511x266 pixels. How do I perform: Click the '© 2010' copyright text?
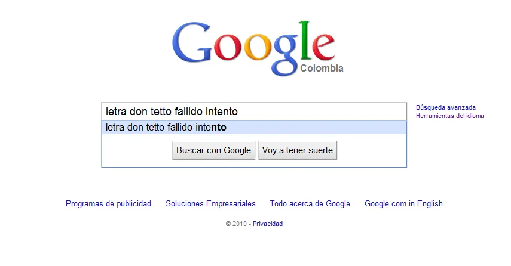tap(236, 224)
